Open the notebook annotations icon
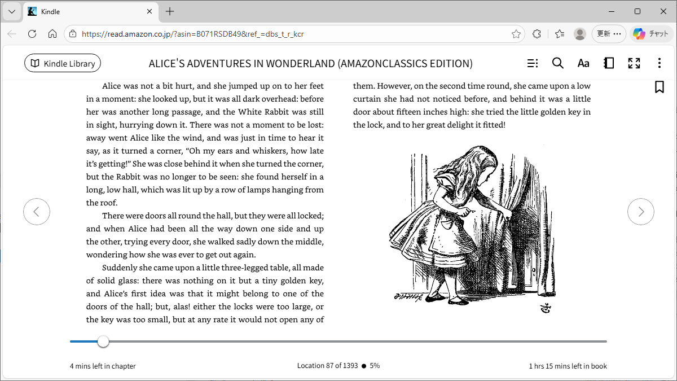The image size is (677, 381). point(609,63)
